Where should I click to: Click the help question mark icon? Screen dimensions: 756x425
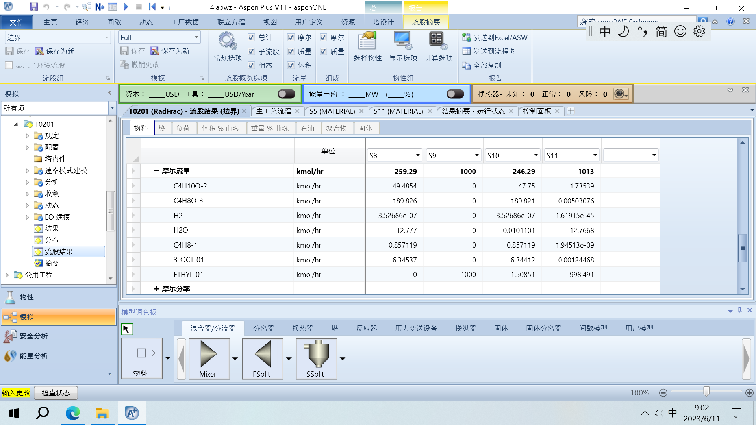pos(730,21)
